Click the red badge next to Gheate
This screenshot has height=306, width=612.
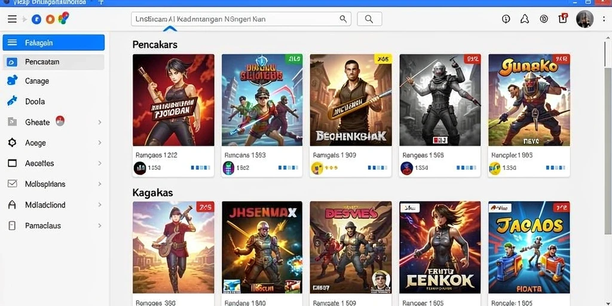[60, 121]
